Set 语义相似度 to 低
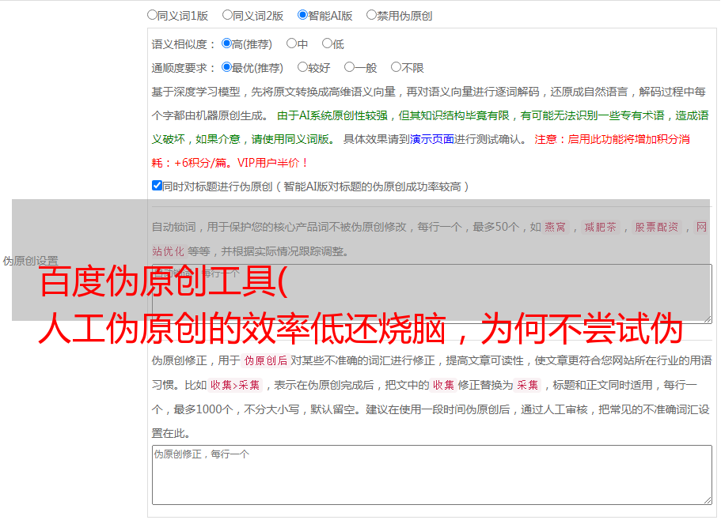Screen dimensions: 721x520 tap(327, 43)
